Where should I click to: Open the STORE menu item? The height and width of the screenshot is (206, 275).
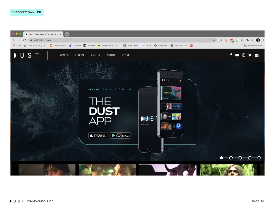[x=126, y=55]
